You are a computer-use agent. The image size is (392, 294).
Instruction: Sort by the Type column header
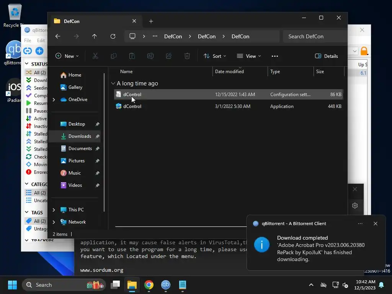tap(291, 72)
